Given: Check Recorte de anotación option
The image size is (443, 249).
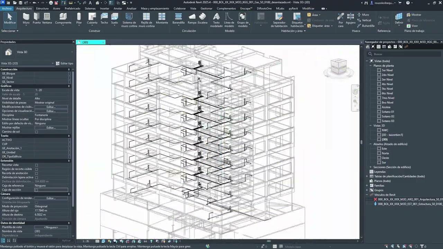Looking at the screenshot, I should tap(36, 173).
